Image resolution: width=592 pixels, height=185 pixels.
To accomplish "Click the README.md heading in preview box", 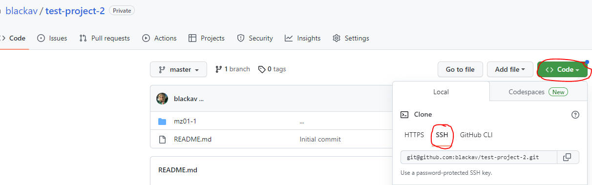I will 178,170.
